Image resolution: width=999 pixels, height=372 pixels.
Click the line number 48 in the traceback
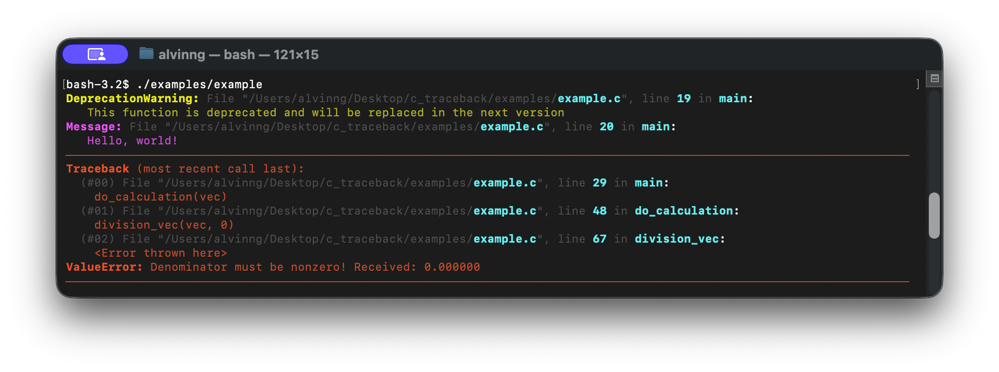(x=599, y=211)
